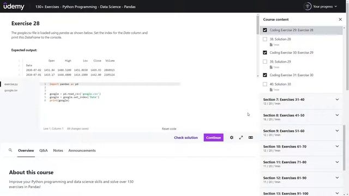349x196 pixels.
Task: Click the progress trophy icon
Action: 308,7
